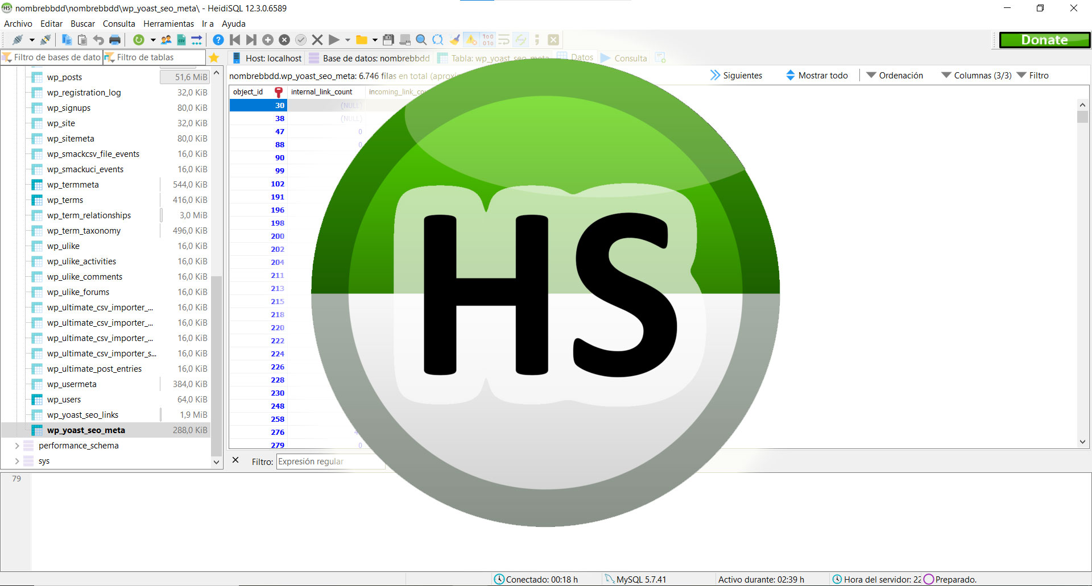Click the Refrescar (refresh) toolbar icon
Image resolution: width=1092 pixels, height=586 pixels.
[x=139, y=40]
